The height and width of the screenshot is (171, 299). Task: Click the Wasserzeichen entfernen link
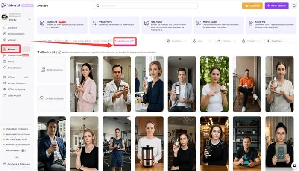(x=18, y=134)
